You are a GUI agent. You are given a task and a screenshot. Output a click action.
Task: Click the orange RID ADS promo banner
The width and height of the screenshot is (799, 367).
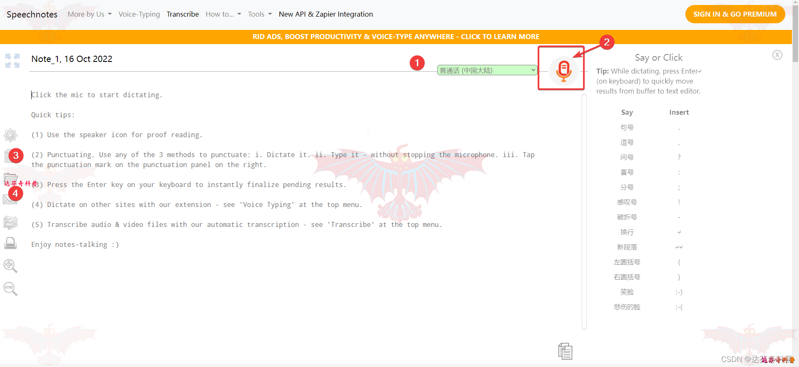click(x=396, y=37)
